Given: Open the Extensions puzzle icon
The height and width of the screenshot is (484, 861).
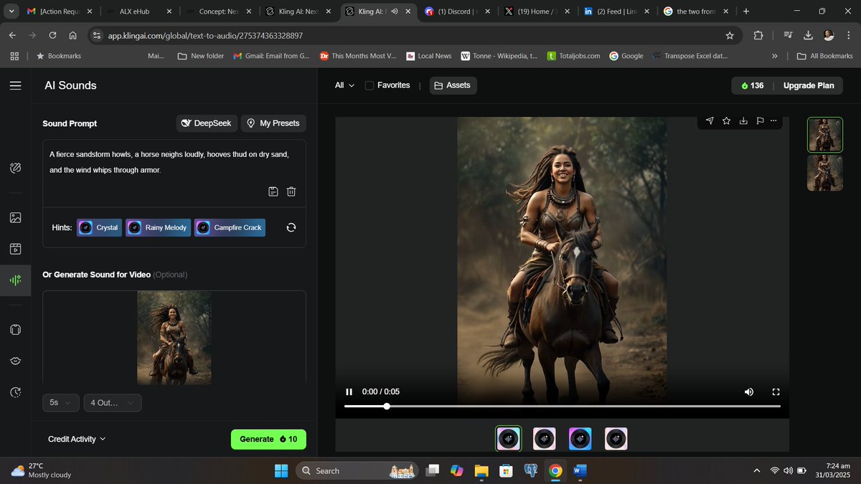Looking at the screenshot, I should tap(758, 35).
